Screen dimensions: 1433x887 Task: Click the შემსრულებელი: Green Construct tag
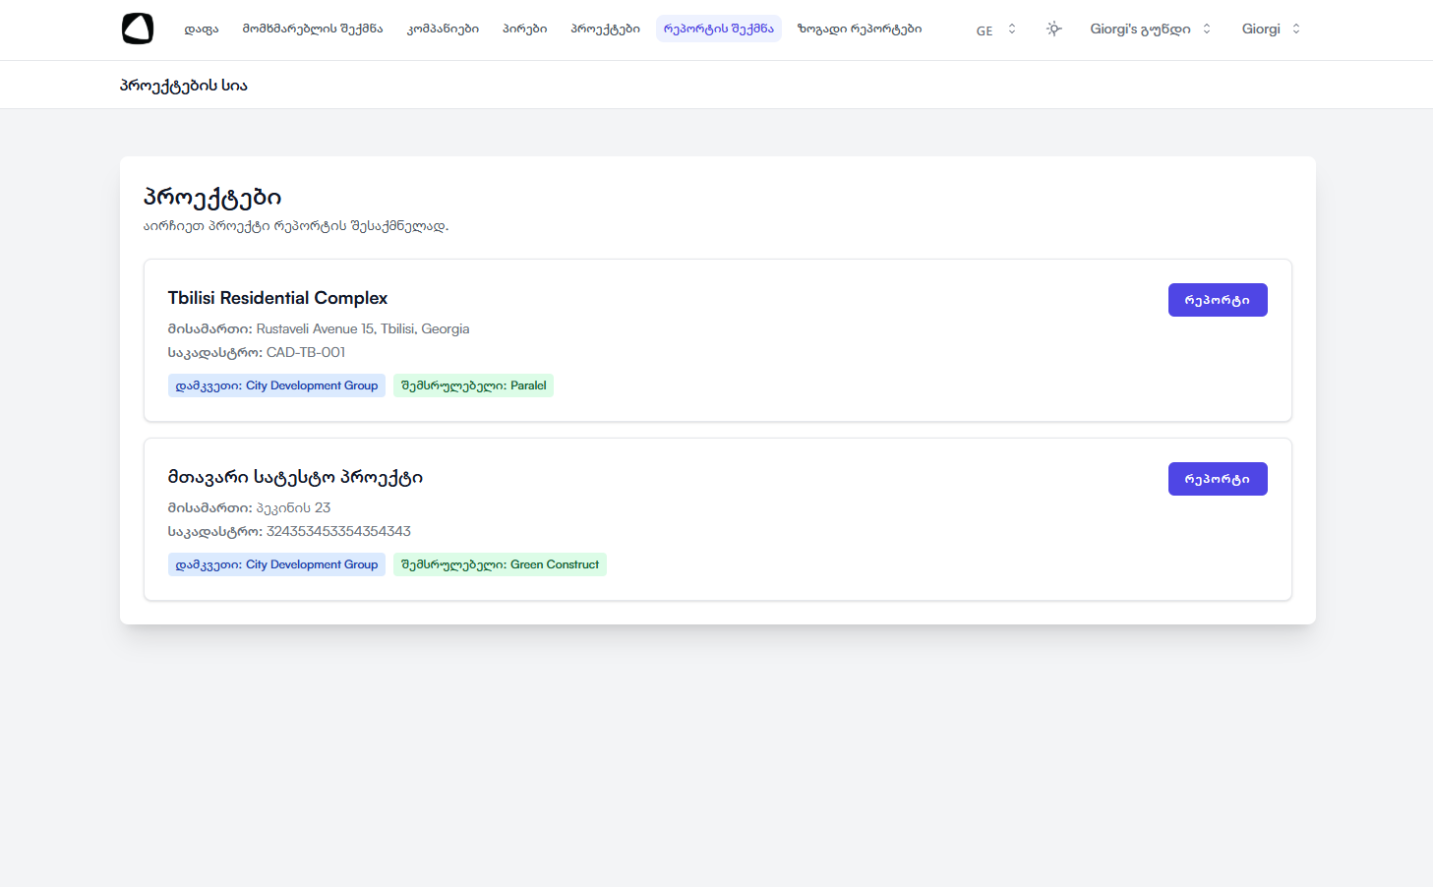[x=500, y=564]
